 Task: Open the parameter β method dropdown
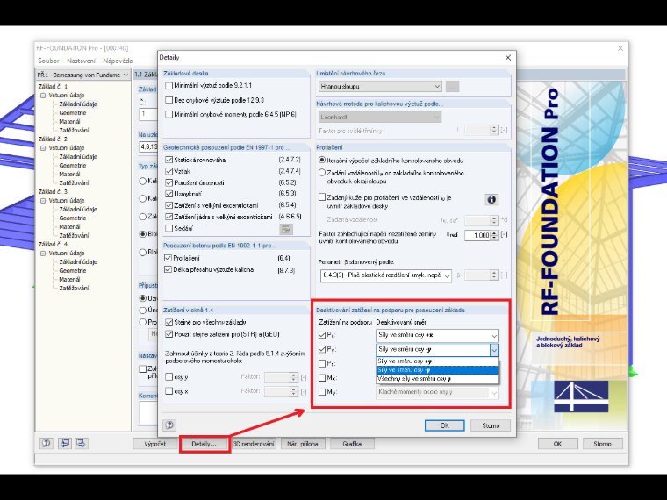(386, 275)
